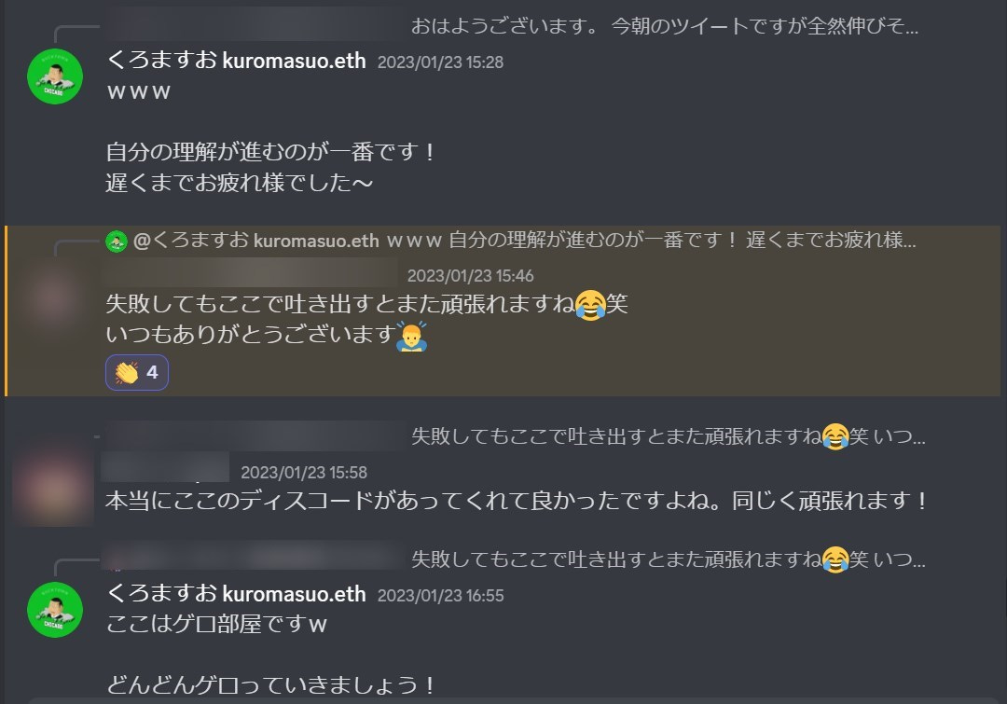This screenshot has width=1007, height=704.
Task: Jump to reply preview above 16:55 message
Action: click(668, 559)
